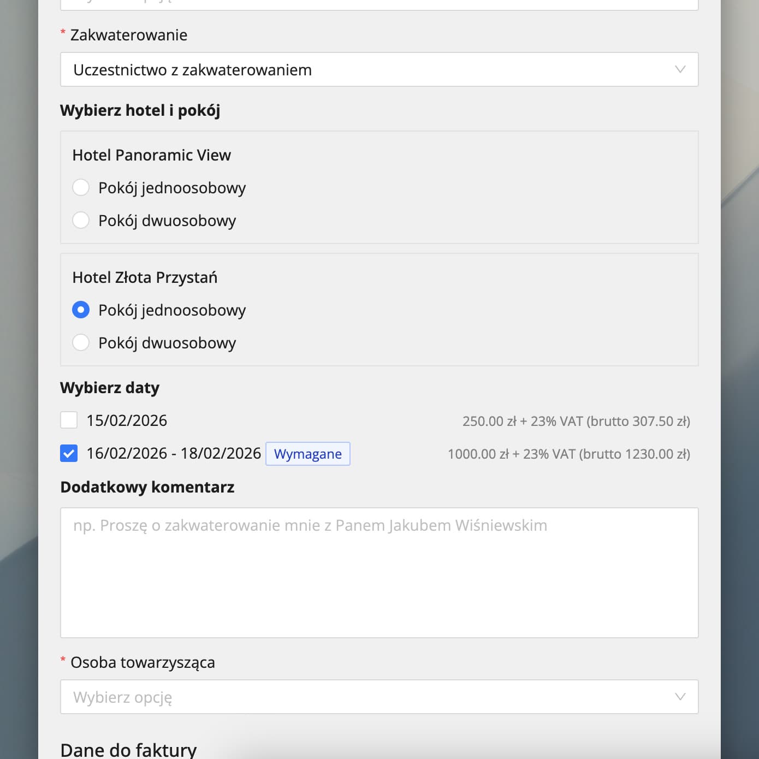Select Pokój dwuosobowy at Hotel Panoramic View
Screen dimensions: 759x759
(x=81, y=220)
